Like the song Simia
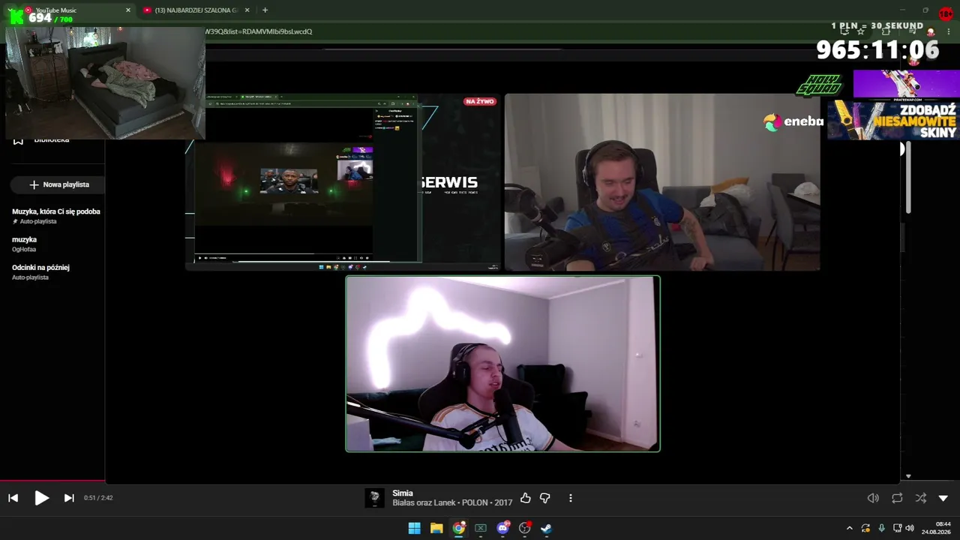 coord(525,498)
